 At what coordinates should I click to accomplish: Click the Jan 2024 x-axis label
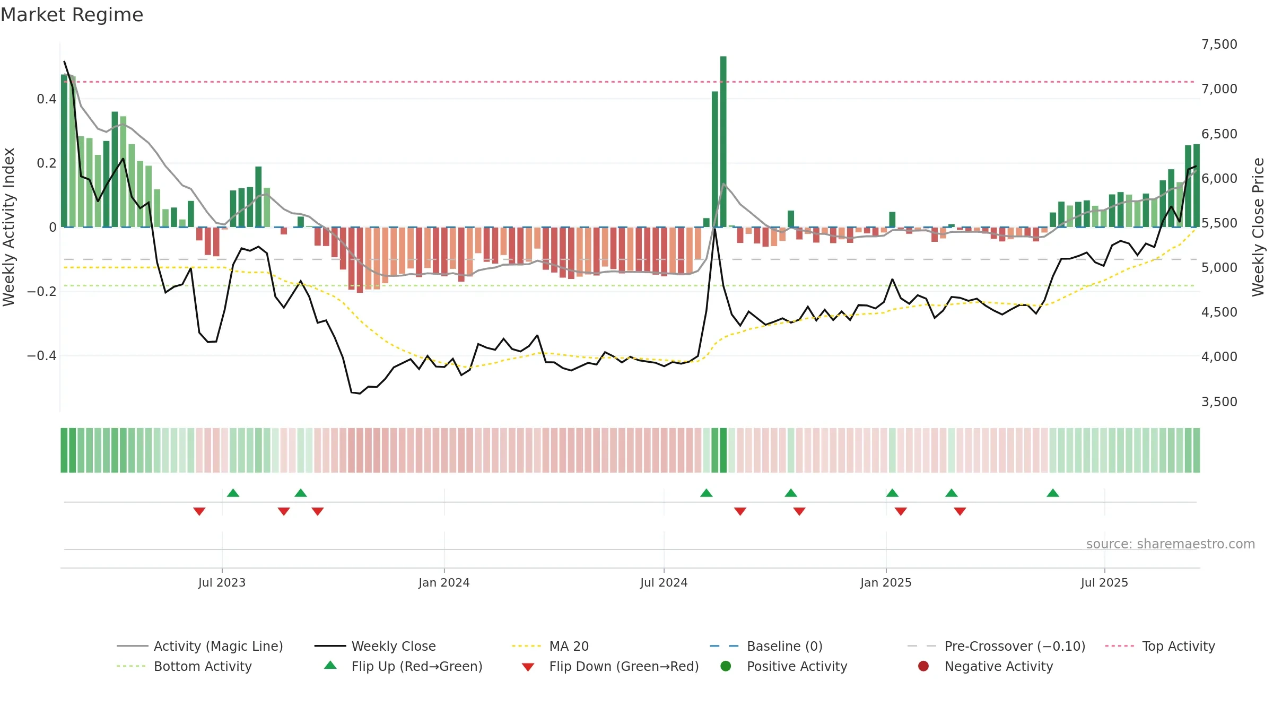pos(444,583)
